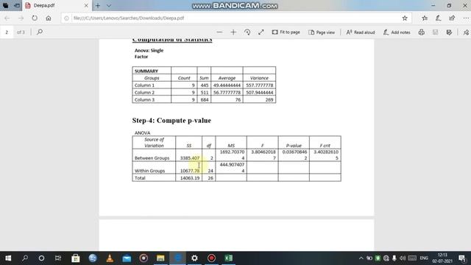Click the address bar URL

point(129,18)
